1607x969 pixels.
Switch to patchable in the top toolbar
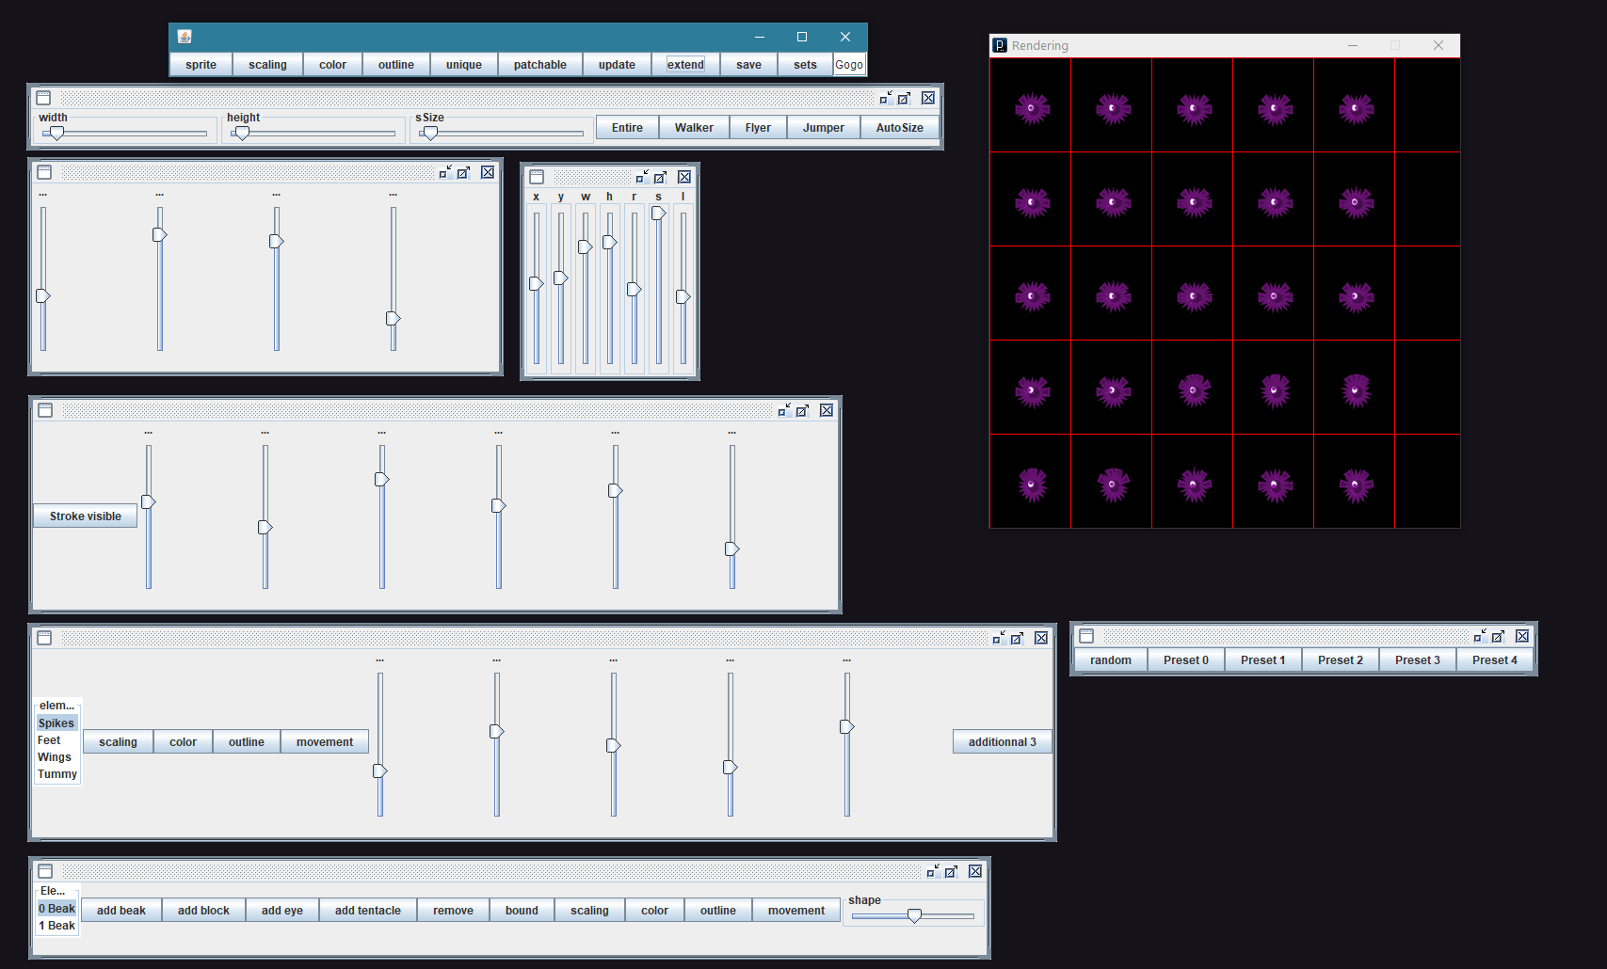539,65
